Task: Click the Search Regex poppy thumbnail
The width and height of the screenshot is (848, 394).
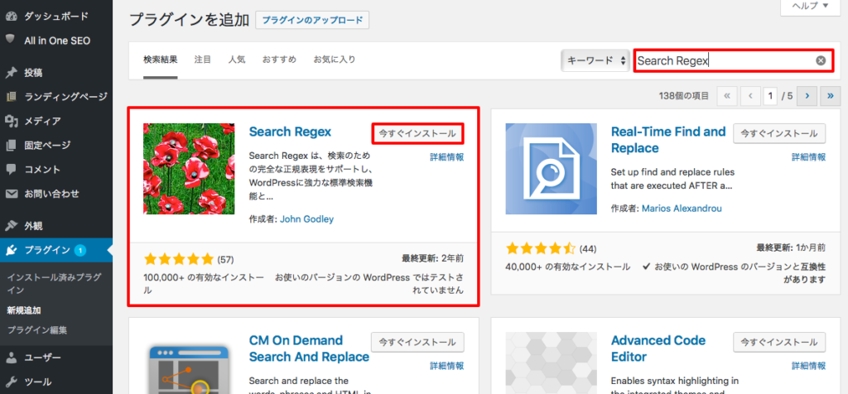Action: click(189, 169)
